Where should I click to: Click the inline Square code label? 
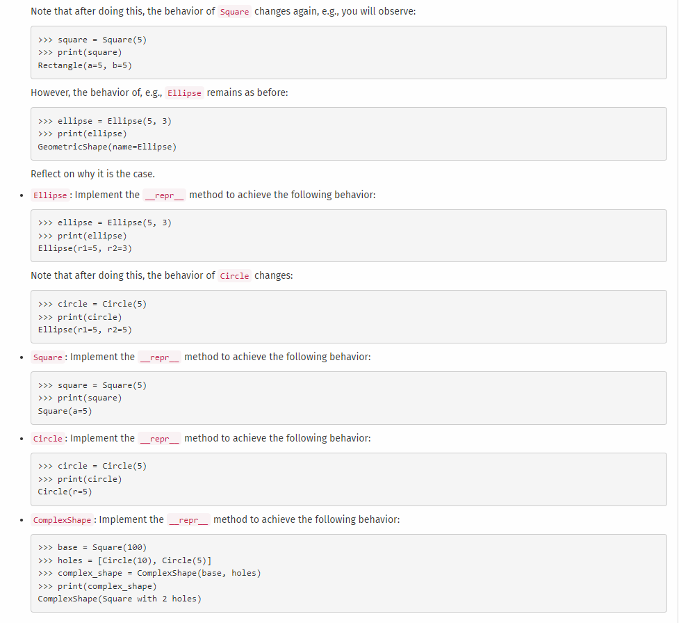coord(233,11)
